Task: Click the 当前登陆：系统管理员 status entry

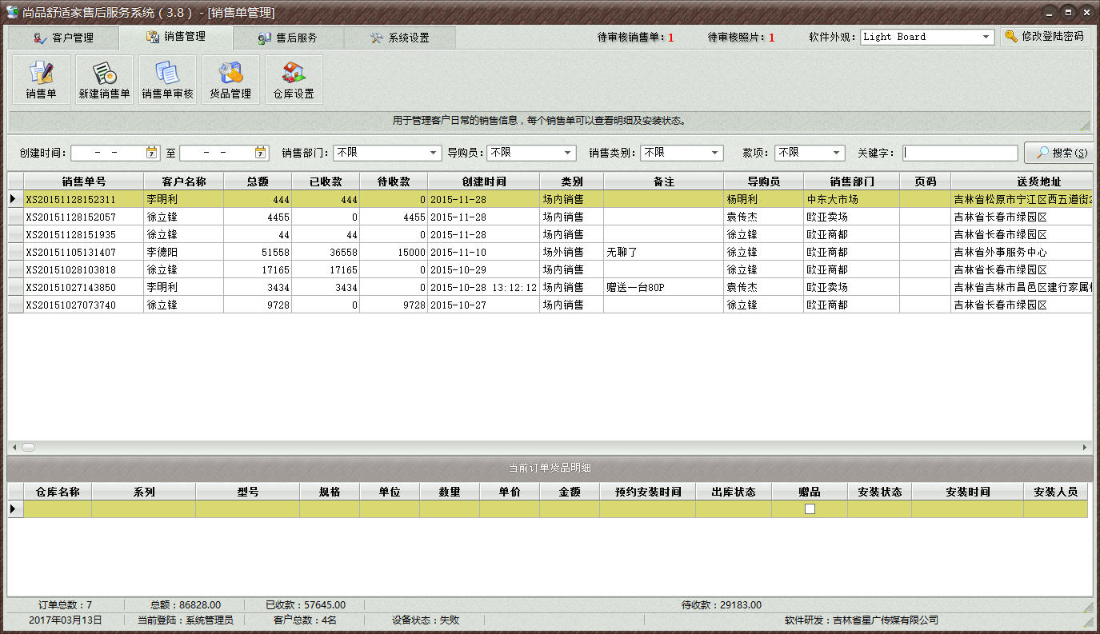Action: click(186, 620)
